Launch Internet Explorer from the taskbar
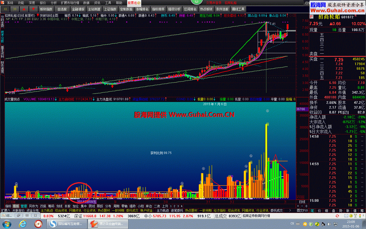This screenshot has width=366, height=229. click(x=23, y=224)
